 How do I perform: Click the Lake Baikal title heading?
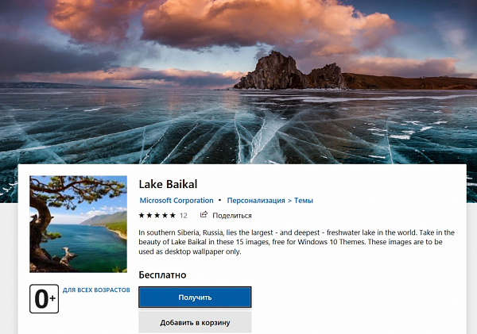[168, 183]
